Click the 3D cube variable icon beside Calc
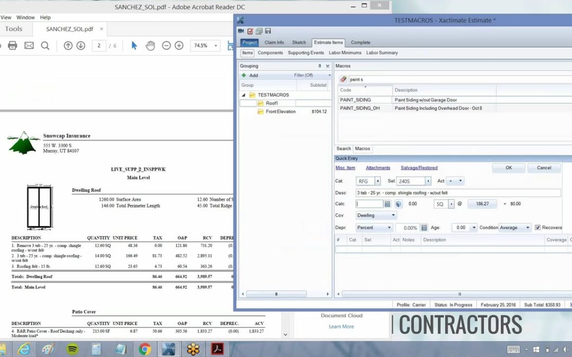 click(398, 204)
